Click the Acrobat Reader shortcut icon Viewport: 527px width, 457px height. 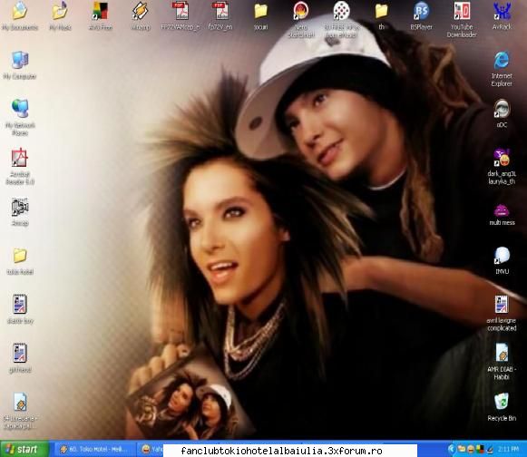pyautogui.click(x=20, y=166)
